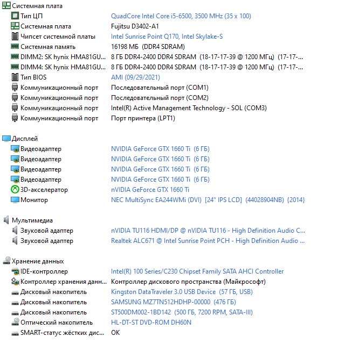
Task: Select the 16198 МБ (DDR4 SDRAM) value
Action: tap(148, 47)
